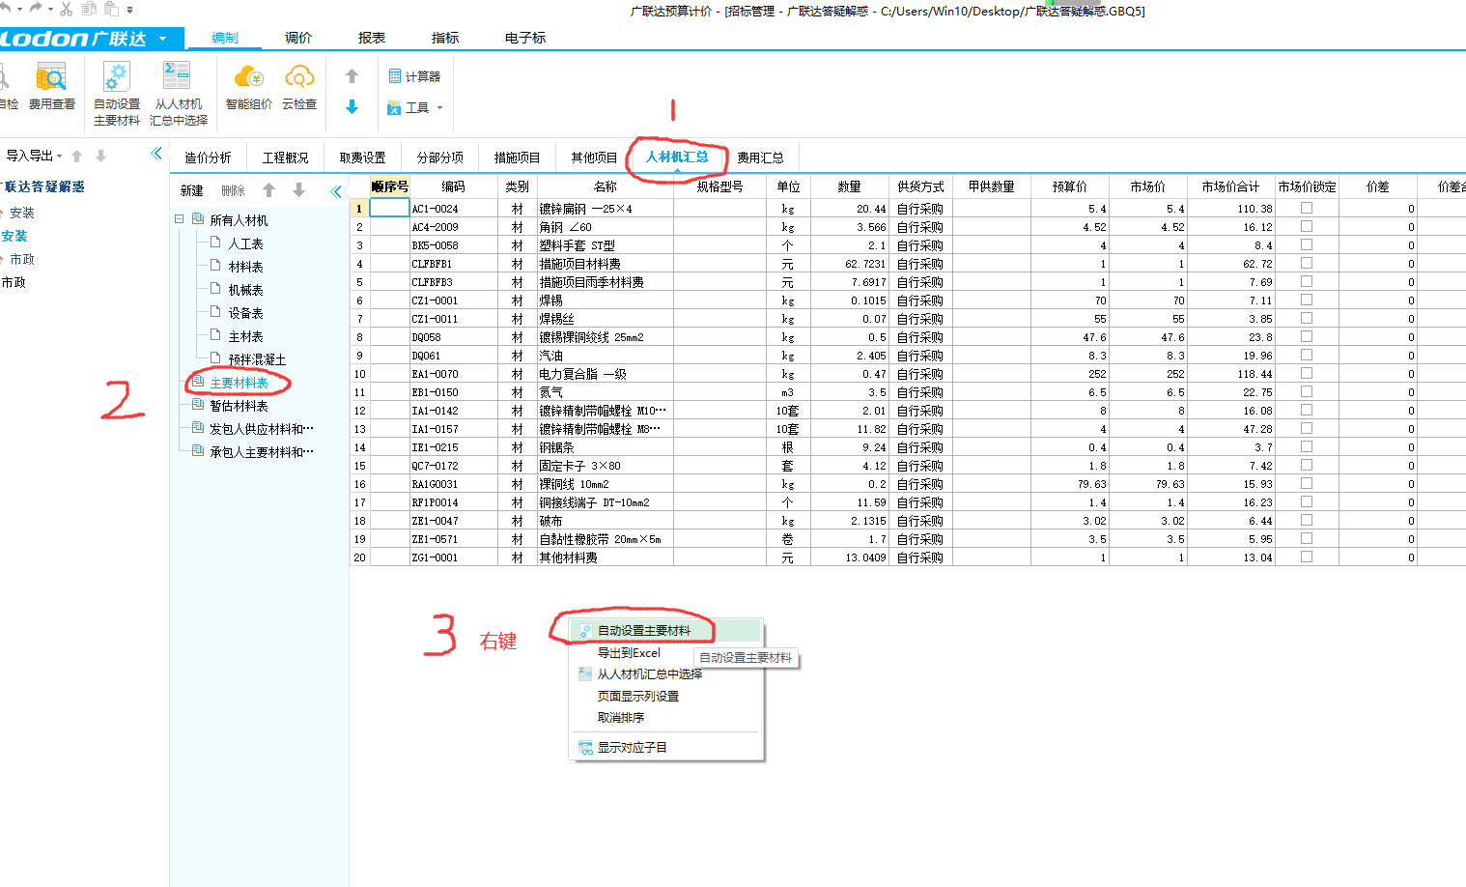The image size is (1466, 887).
Task: Click the 从人材机汇总中选择 toolbar icon
Action: point(178,77)
